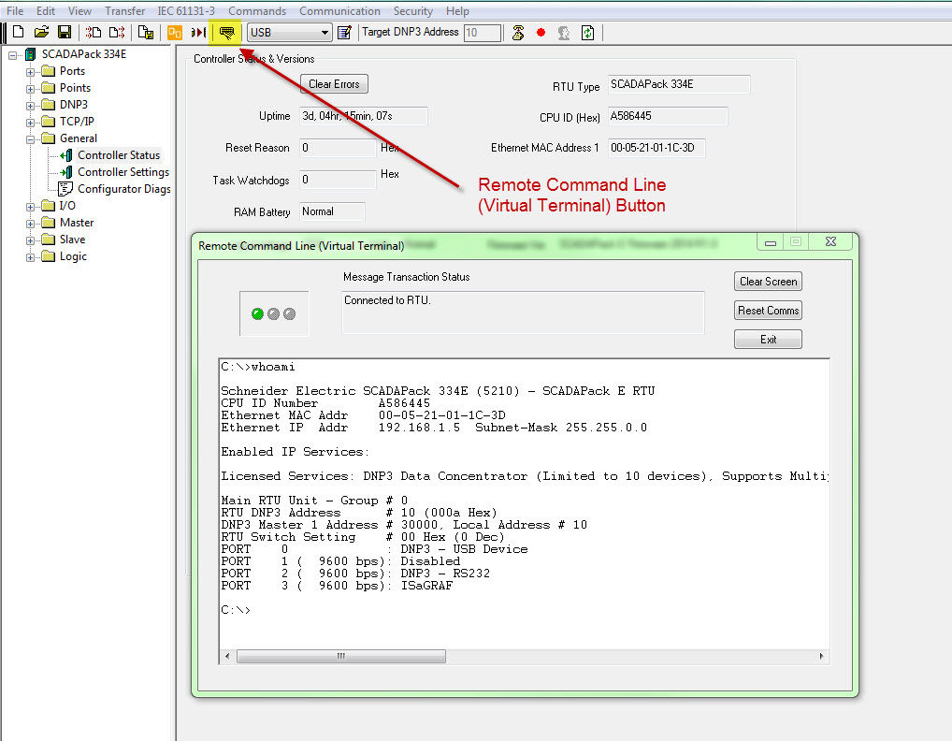Click the write configuration to RTU icon

[117, 32]
